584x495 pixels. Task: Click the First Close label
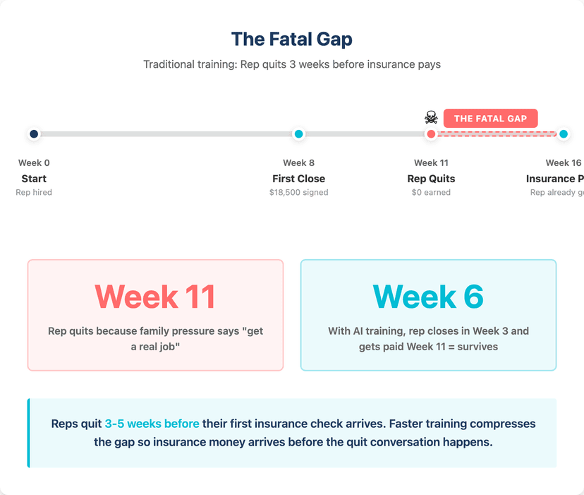click(x=299, y=179)
